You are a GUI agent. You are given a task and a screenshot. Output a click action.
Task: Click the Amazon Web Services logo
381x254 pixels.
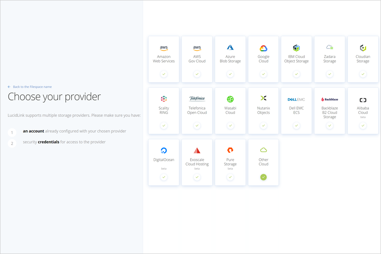tap(164, 48)
